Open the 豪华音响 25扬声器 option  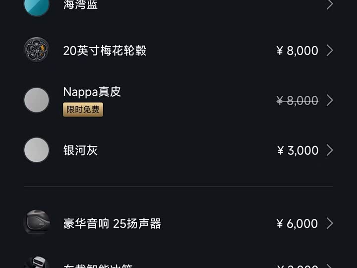point(112,223)
